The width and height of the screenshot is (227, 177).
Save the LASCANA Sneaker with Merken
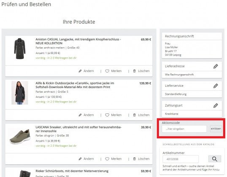113,159
